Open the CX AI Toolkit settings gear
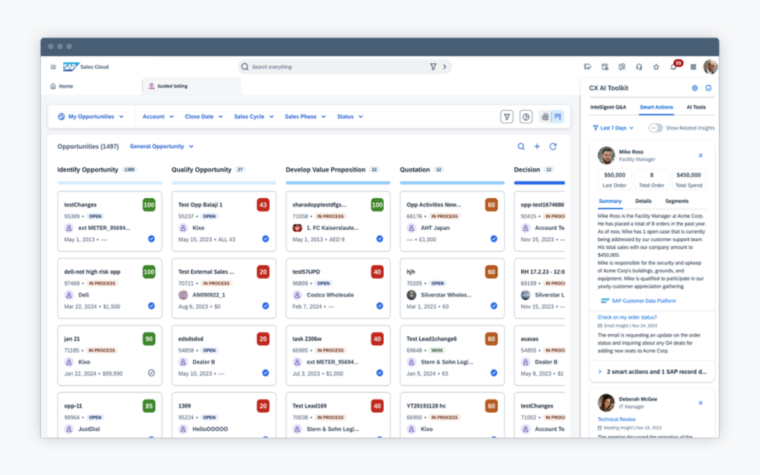Image resolution: width=760 pixels, height=475 pixels. pyautogui.click(x=695, y=88)
